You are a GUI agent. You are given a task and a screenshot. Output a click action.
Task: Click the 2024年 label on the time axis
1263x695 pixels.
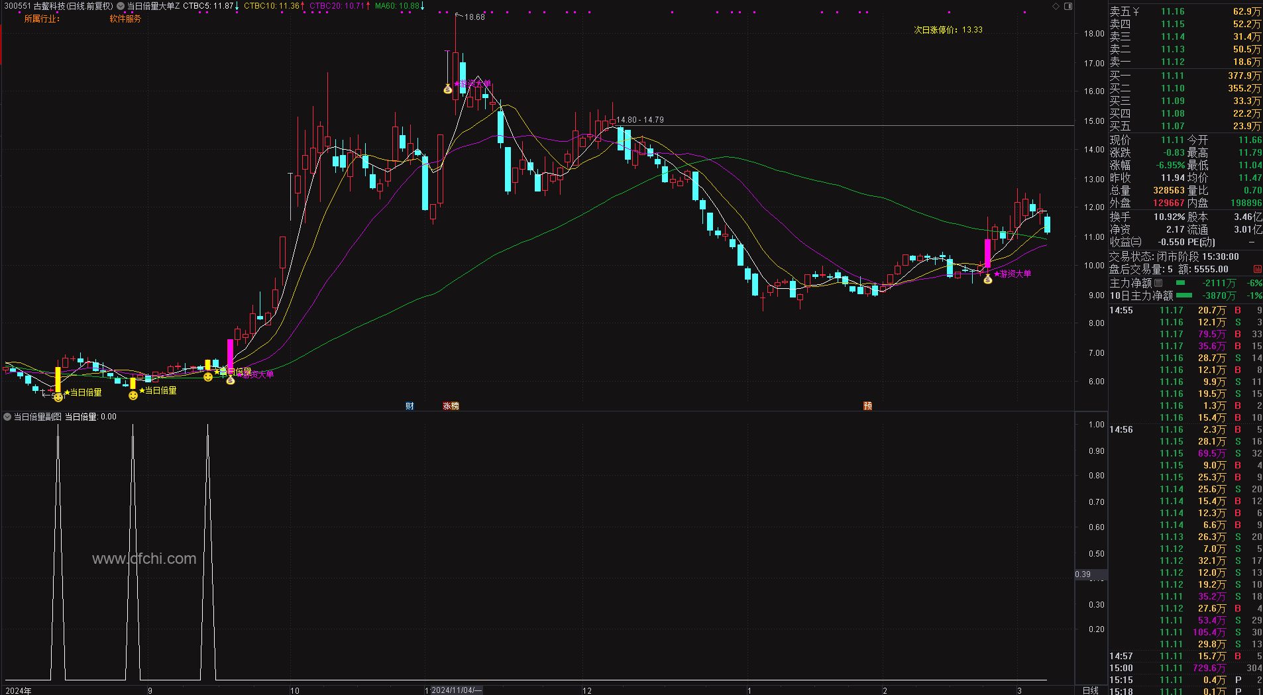(19, 690)
